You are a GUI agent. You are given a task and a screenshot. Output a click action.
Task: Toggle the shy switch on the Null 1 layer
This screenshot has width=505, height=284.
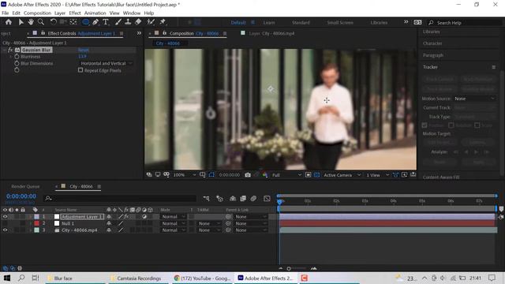(109, 223)
